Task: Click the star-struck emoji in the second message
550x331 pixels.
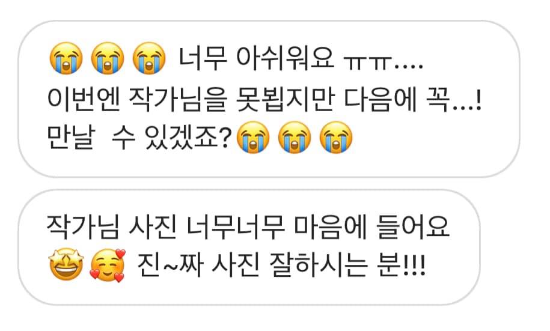Action: pos(66,265)
